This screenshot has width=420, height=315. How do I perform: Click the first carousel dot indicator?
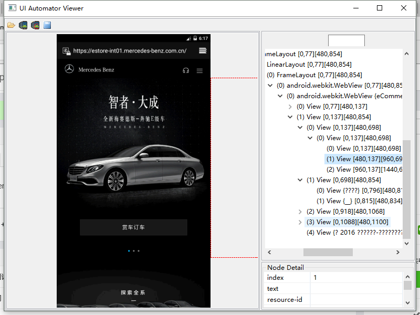(x=129, y=251)
